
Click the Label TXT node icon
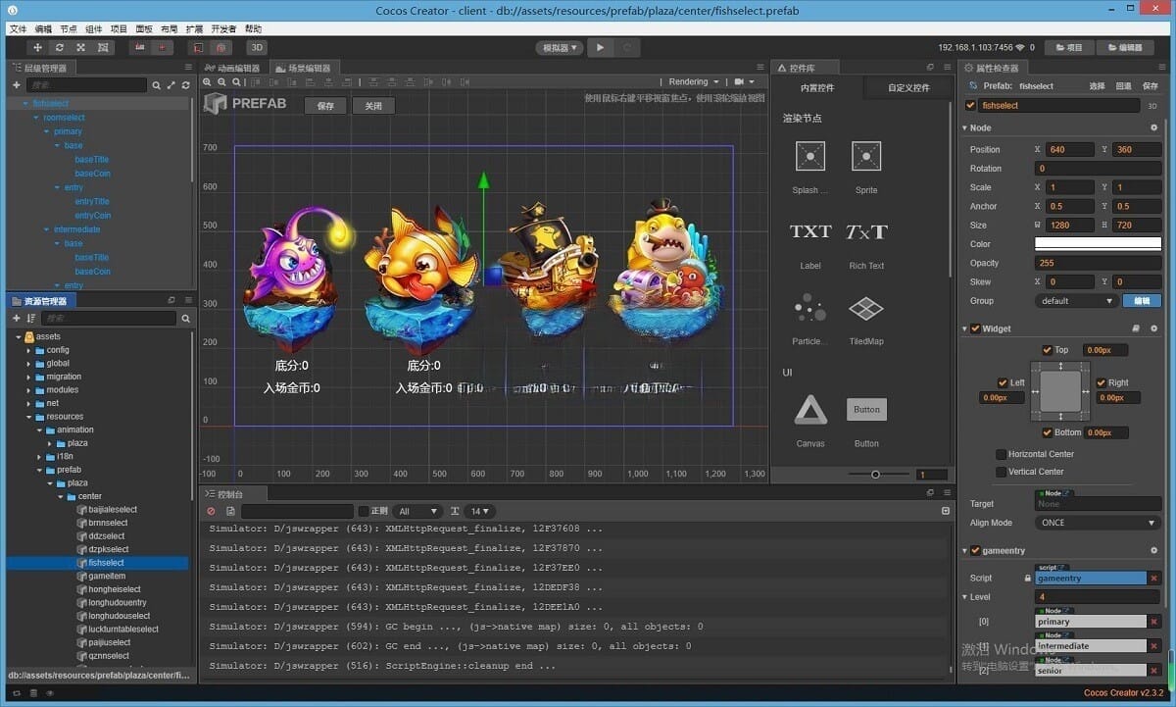pyautogui.click(x=810, y=232)
